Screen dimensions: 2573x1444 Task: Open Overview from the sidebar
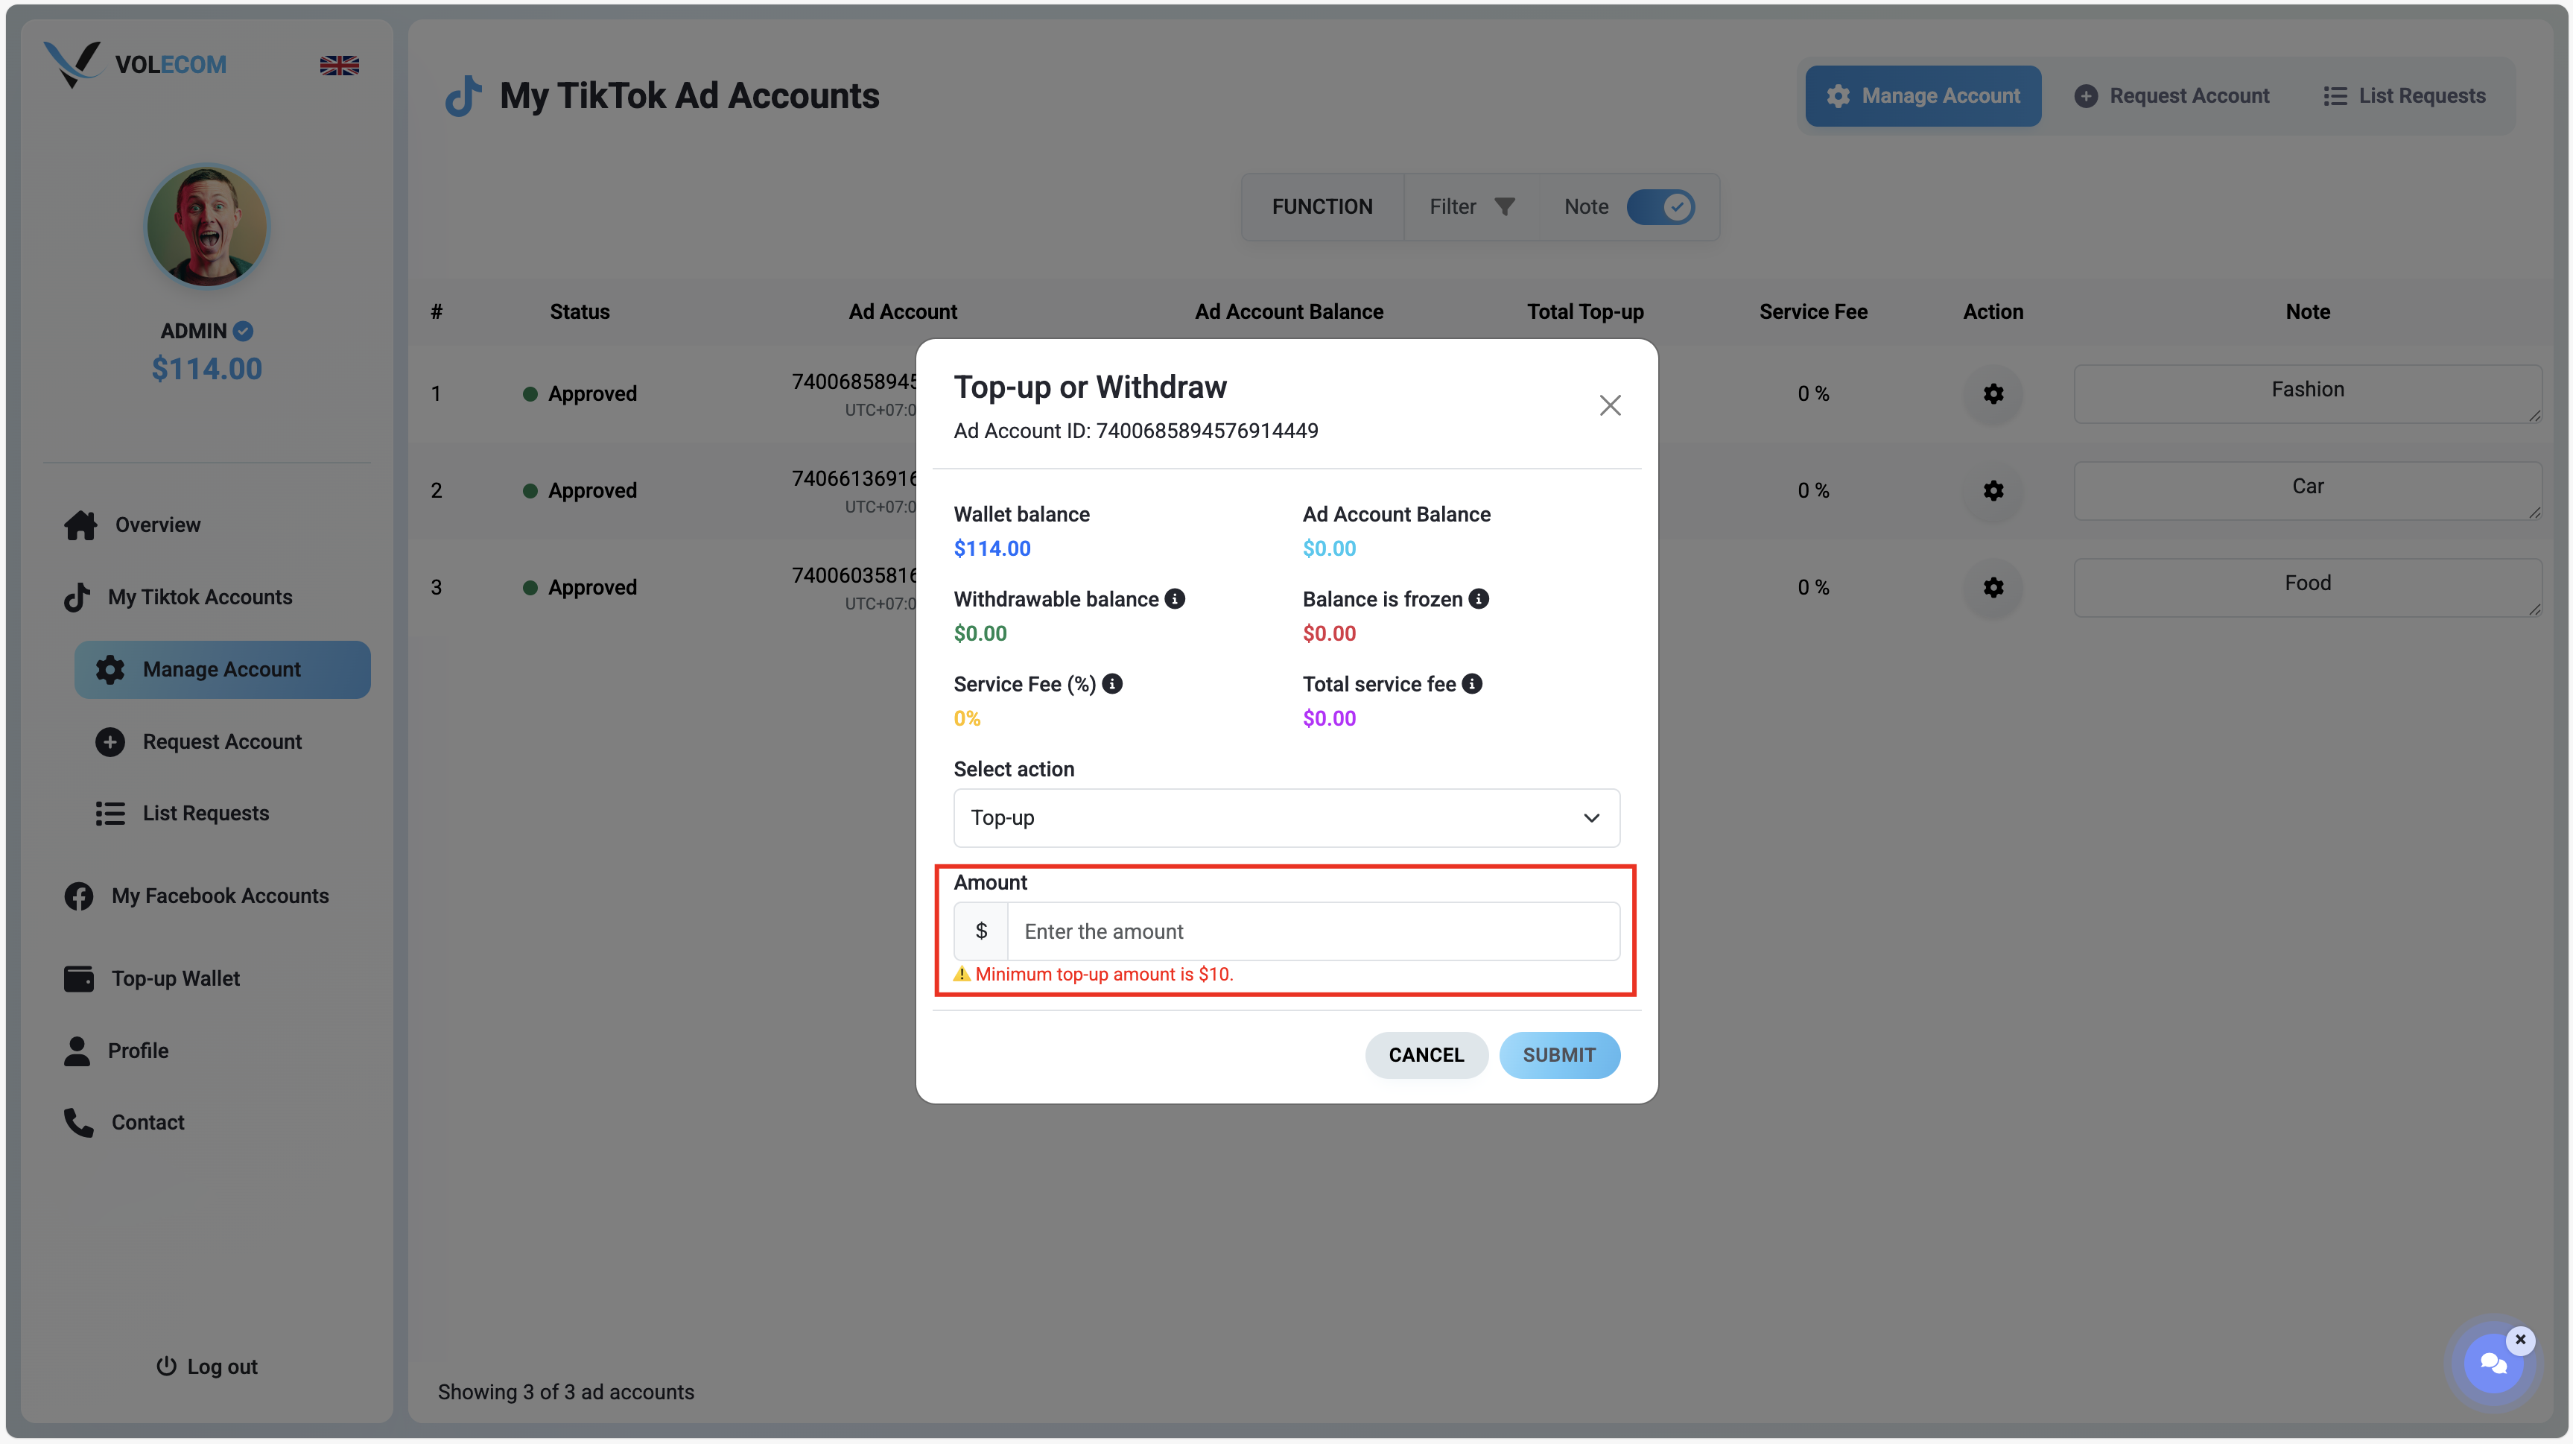(157, 525)
